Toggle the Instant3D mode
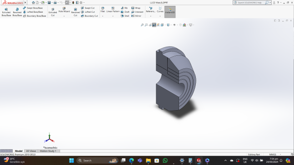This screenshot has height=165, width=294. pyautogui.click(x=170, y=12)
